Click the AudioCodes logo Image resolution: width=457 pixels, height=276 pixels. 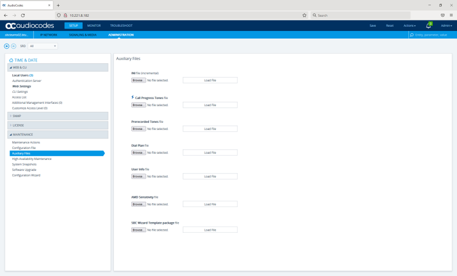pyautogui.click(x=30, y=26)
